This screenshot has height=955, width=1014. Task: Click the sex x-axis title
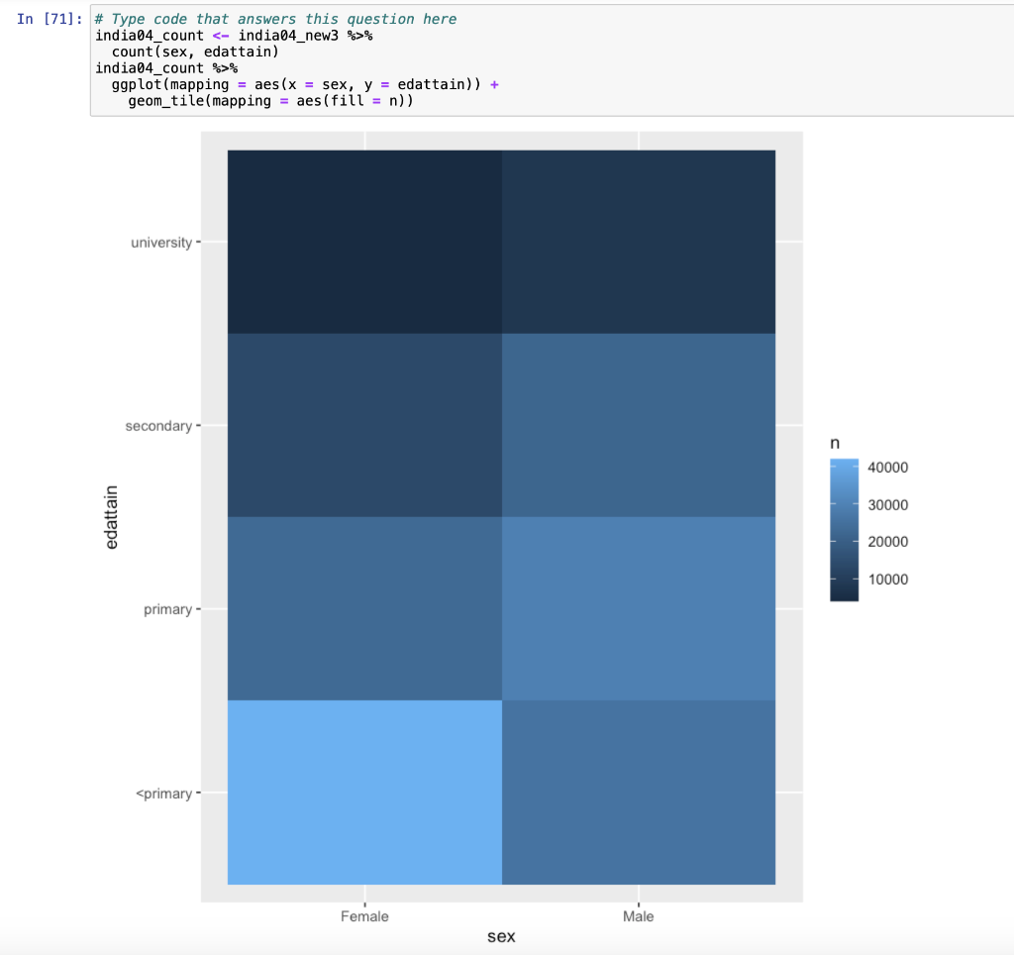click(501, 935)
